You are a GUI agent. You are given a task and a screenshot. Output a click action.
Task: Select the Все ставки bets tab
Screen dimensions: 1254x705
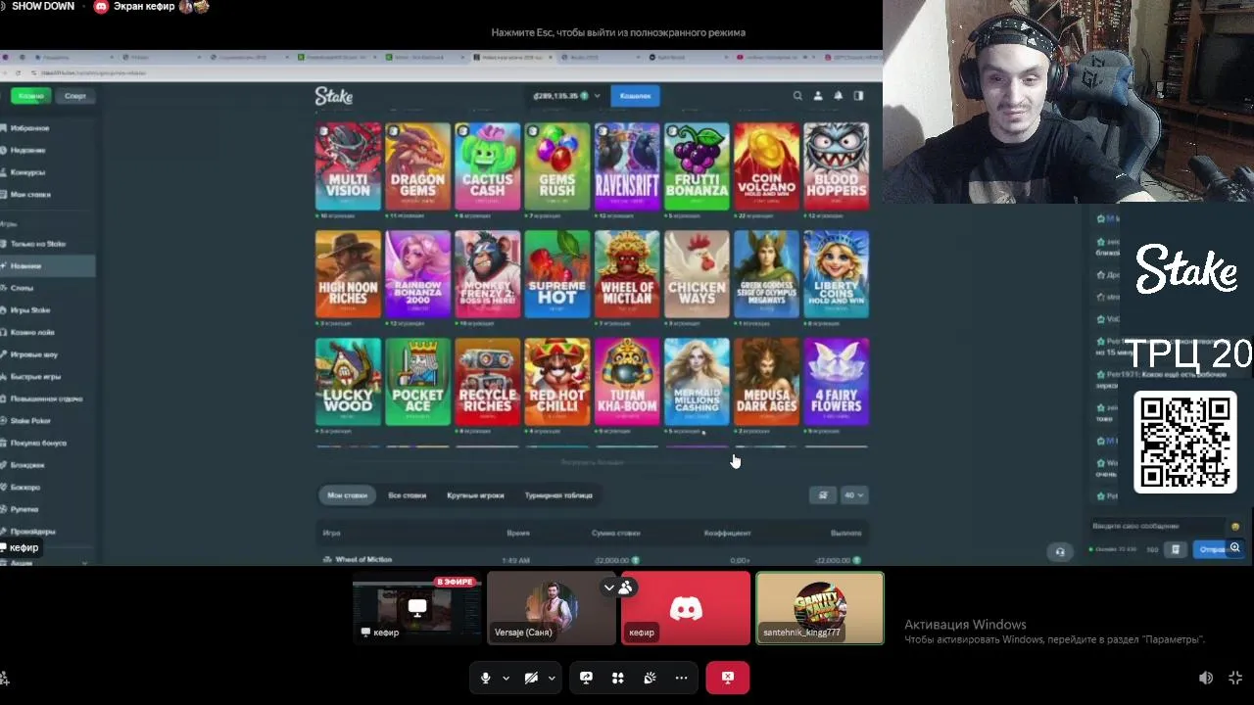407,495
